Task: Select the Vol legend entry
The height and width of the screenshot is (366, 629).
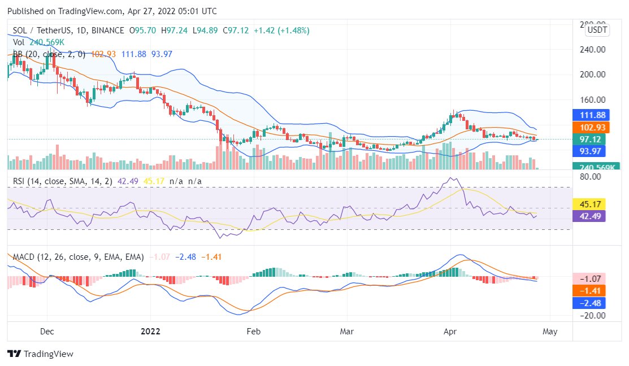Action: [18, 42]
